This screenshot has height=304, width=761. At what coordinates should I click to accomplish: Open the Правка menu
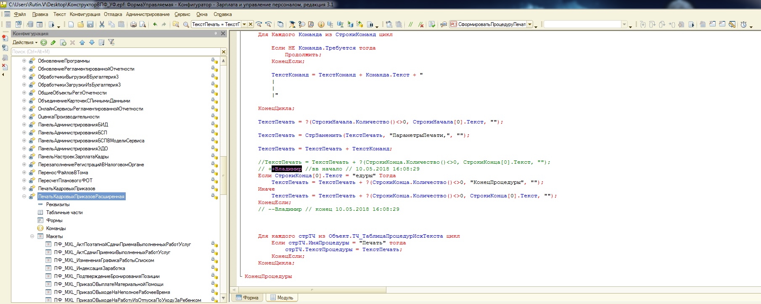pos(40,14)
